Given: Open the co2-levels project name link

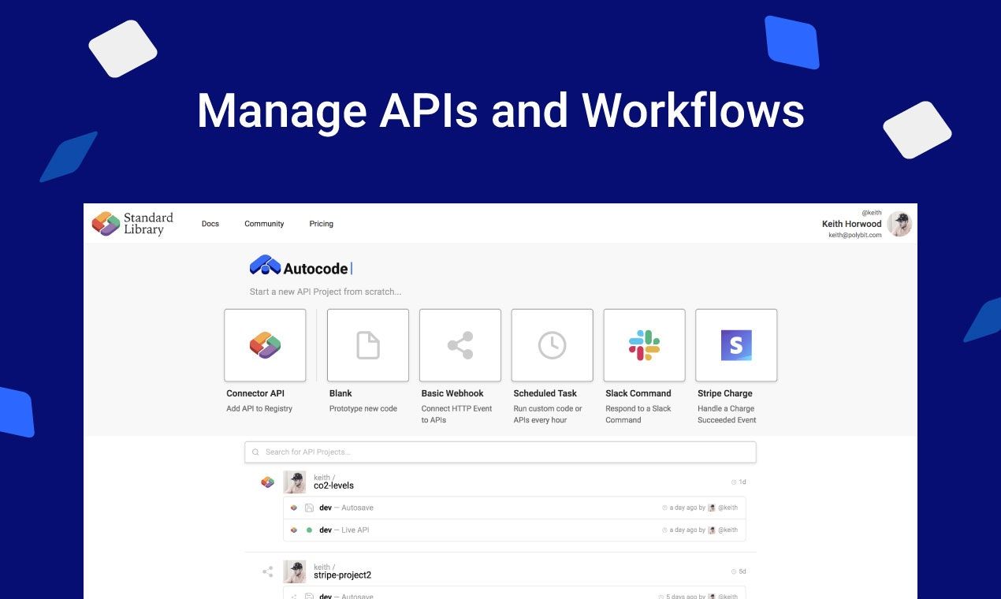Looking at the screenshot, I should pyautogui.click(x=333, y=485).
